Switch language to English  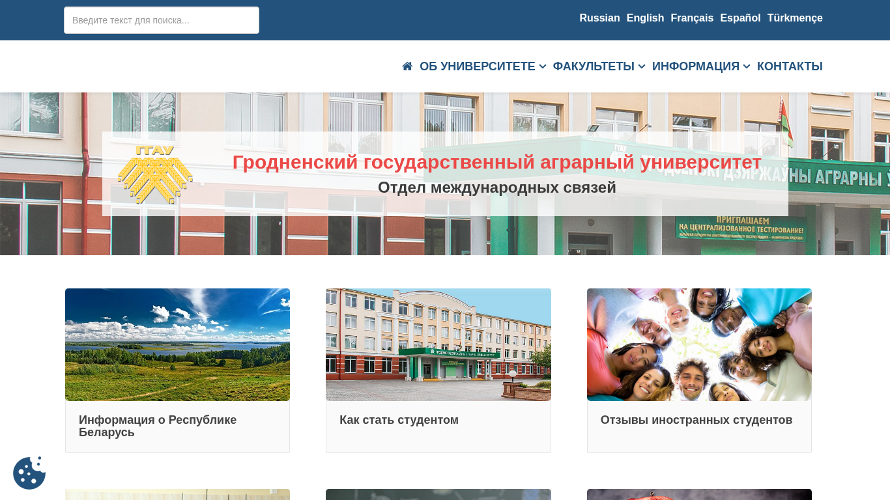(x=645, y=18)
